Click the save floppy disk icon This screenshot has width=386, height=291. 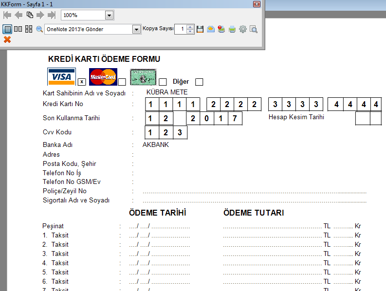tap(200, 29)
